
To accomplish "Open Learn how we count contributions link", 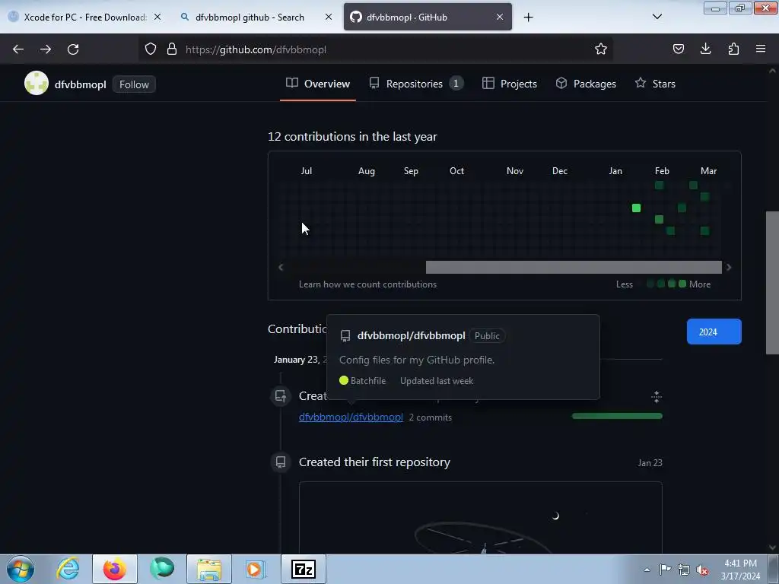I will pyautogui.click(x=367, y=284).
